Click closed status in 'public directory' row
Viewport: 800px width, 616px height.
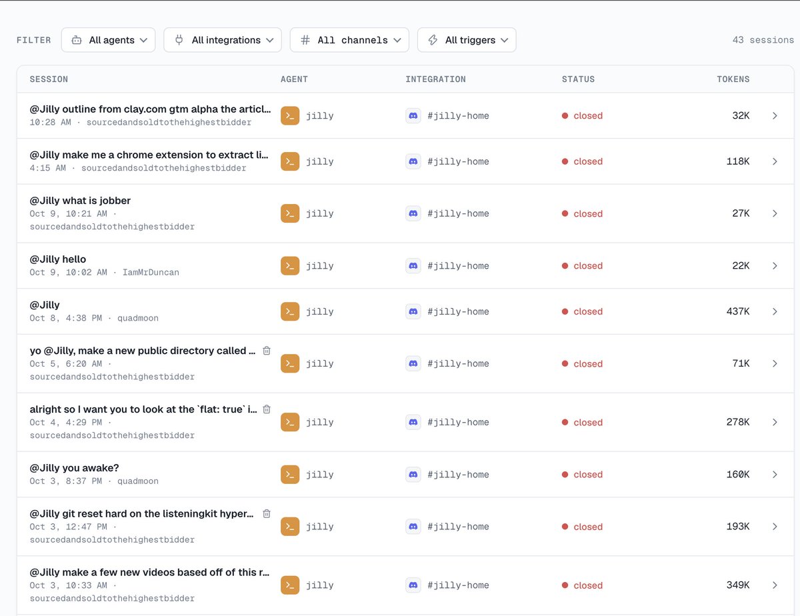pos(582,364)
